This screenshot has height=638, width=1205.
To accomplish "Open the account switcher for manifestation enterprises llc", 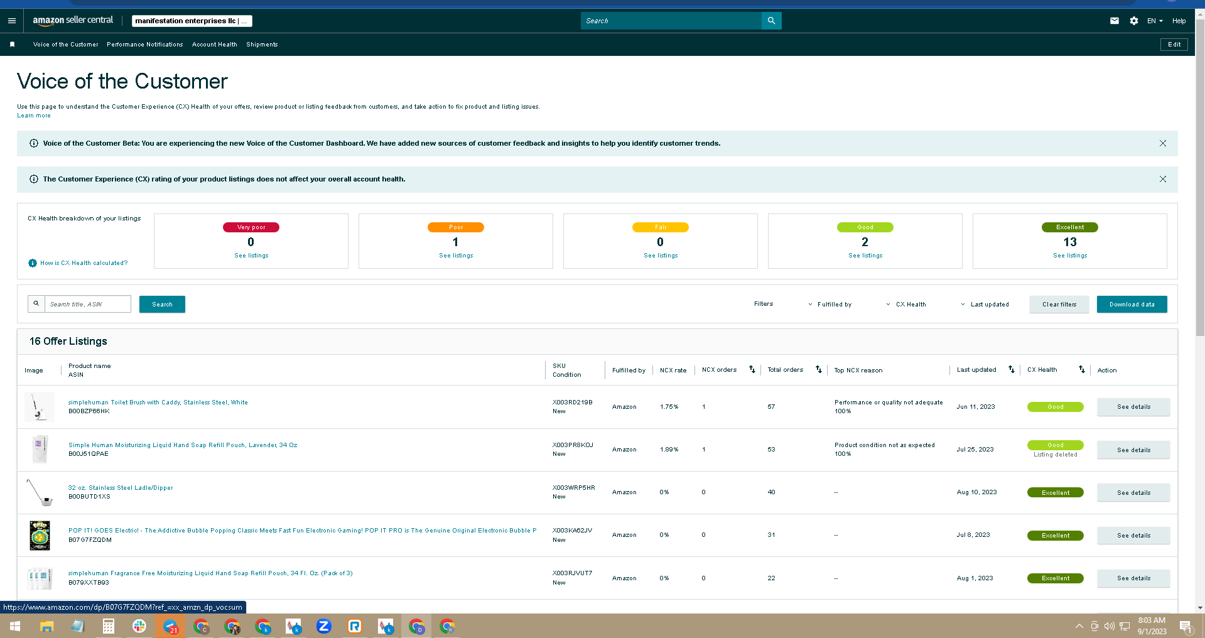I will 192,21.
